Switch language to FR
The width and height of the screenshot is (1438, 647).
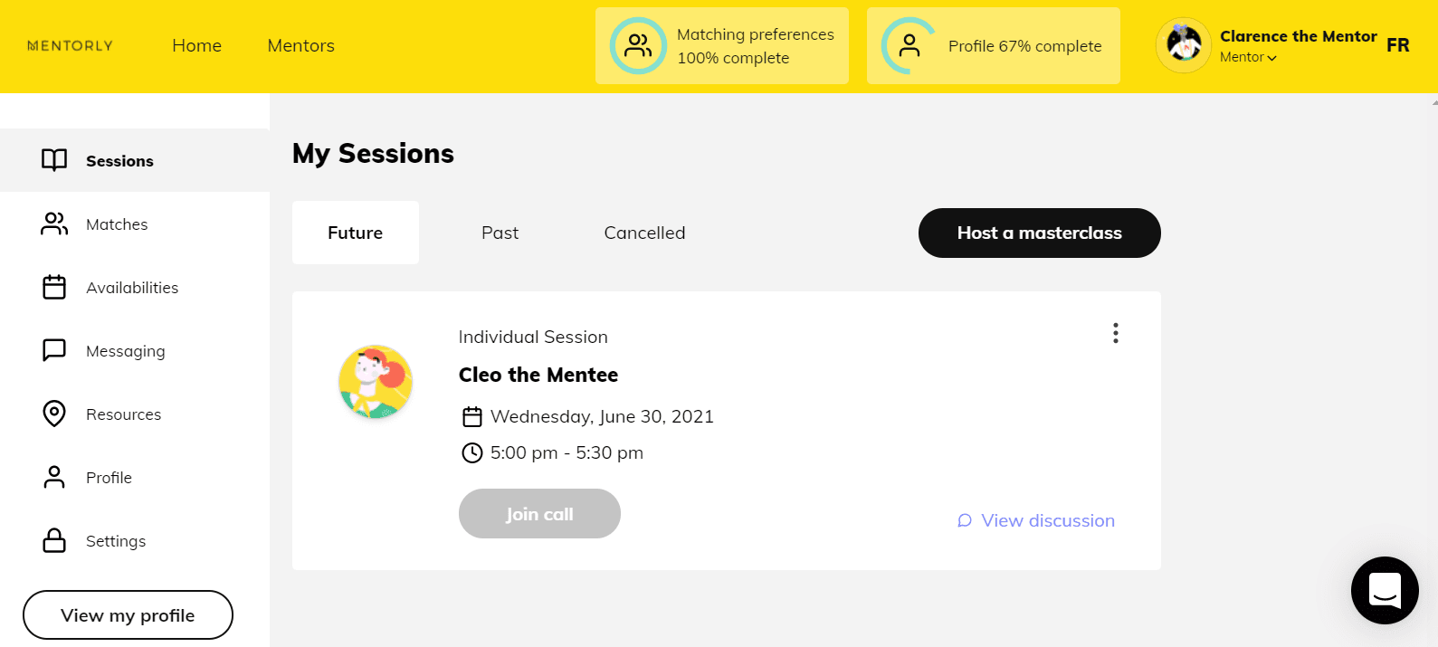pos(1397,45)
